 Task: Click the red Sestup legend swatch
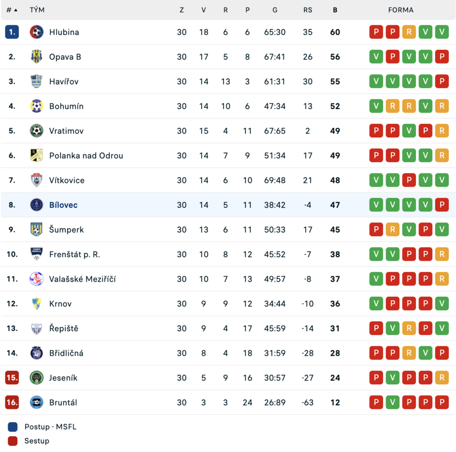tap(13, 441)
